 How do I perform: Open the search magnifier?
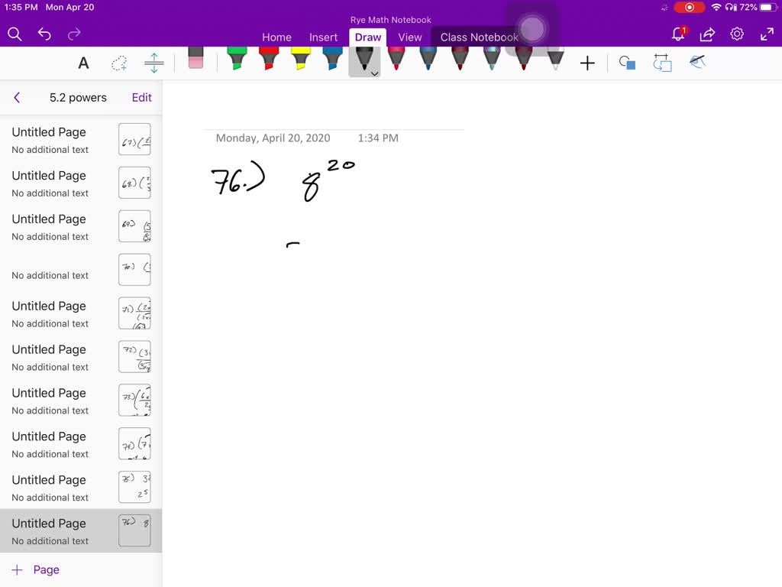click(x=15, y=34)
